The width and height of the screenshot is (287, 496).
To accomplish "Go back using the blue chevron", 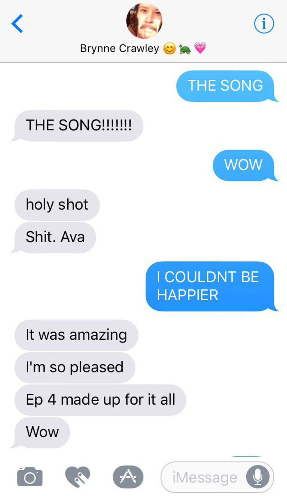I will [17, 24].
